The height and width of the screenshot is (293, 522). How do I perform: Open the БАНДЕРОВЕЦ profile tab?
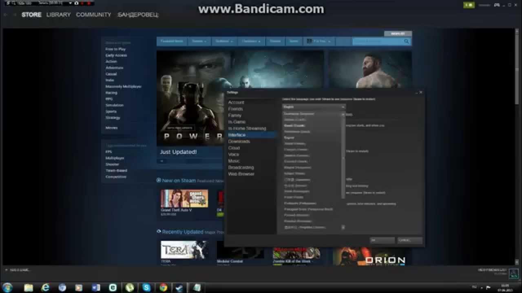pos(138,15)
